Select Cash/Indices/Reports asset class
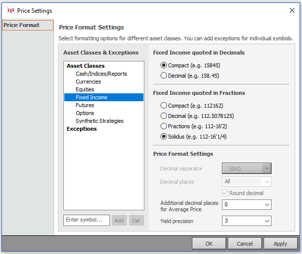The width and height of the screenshot is (302, 254). click(101, 74)
